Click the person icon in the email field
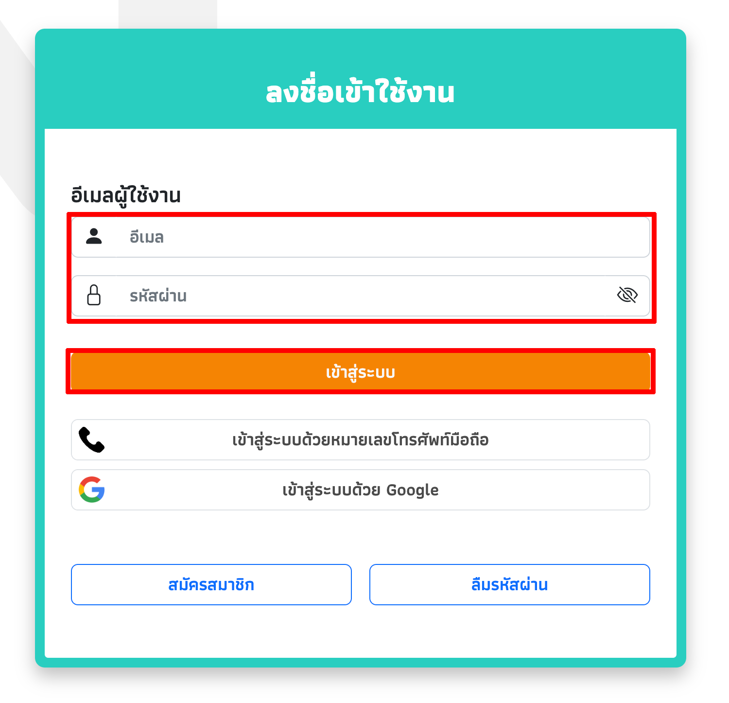 click(x=94, y=236)
